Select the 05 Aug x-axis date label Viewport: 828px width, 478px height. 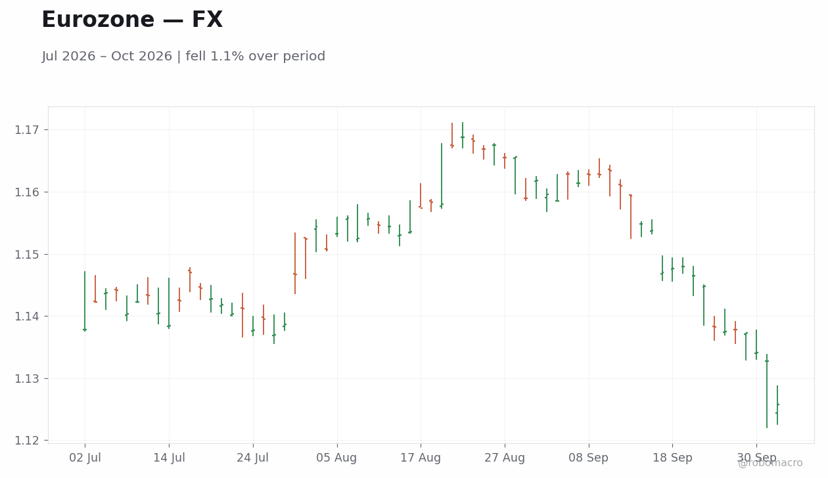click(336, 458)
